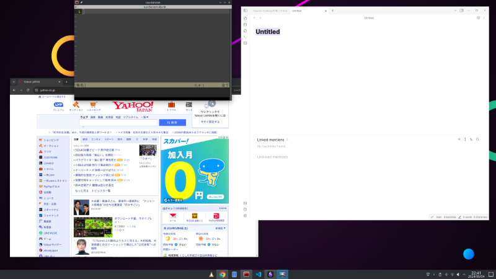496x279 pixels.
Task: Click the blue Yahoo search button
Action: 172,122
